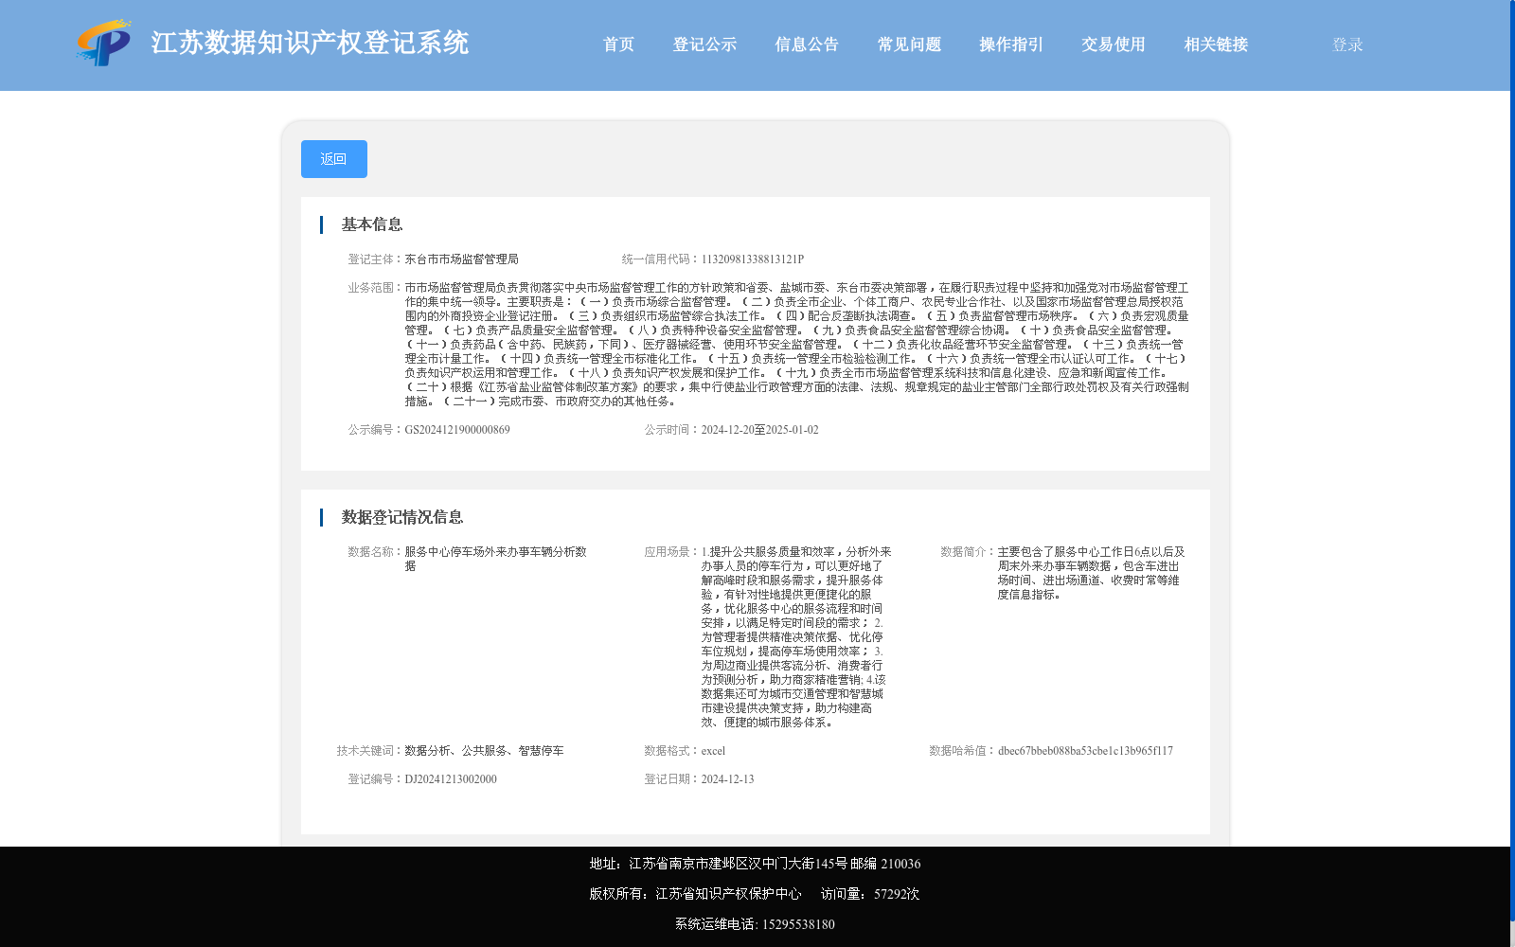The height and width of the screenshot is (947, 1515).
Task: Click the footer copyright 江苏省知识产权保护中心
Action: point(728,894)
